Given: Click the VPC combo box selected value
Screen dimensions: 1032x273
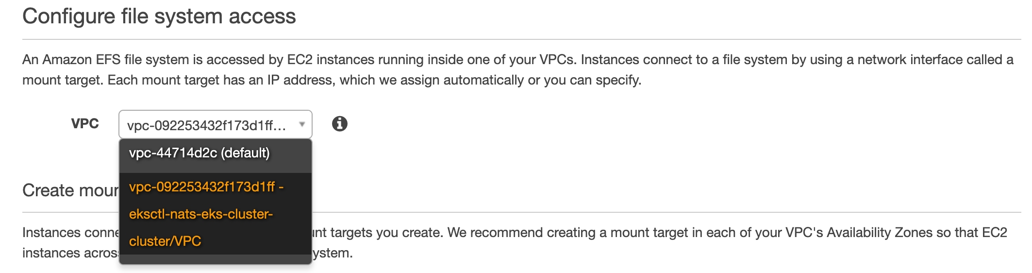Looking at the screenshot, I should pyautogui.click(x=206, y=125).
